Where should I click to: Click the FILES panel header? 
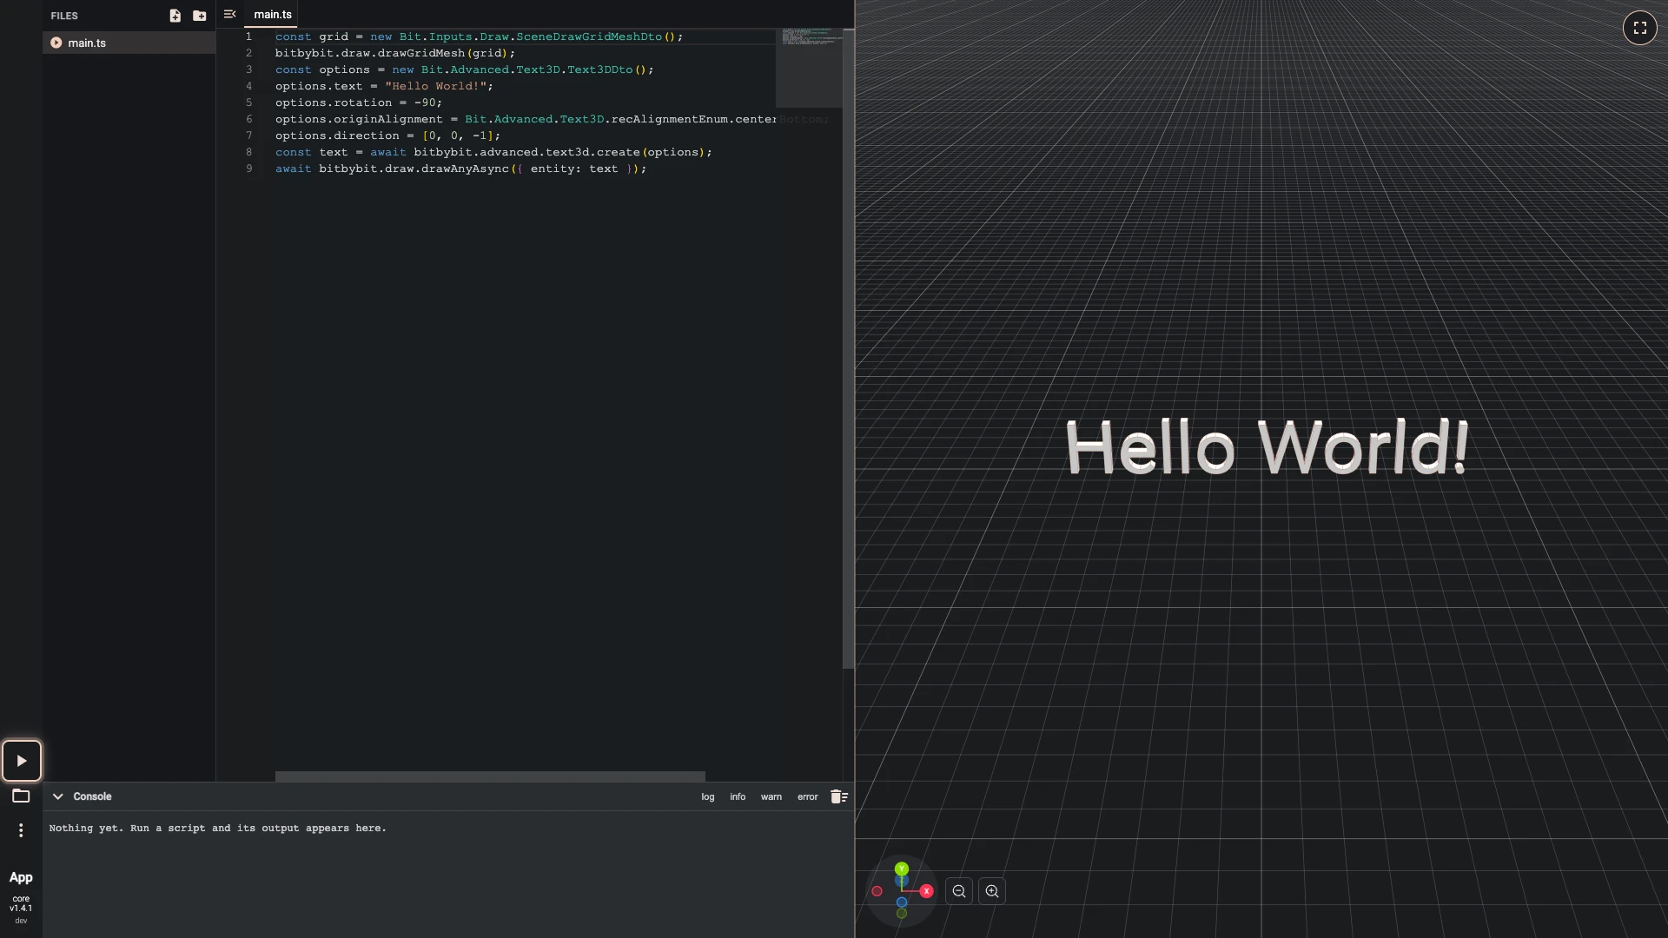point(64,16)
